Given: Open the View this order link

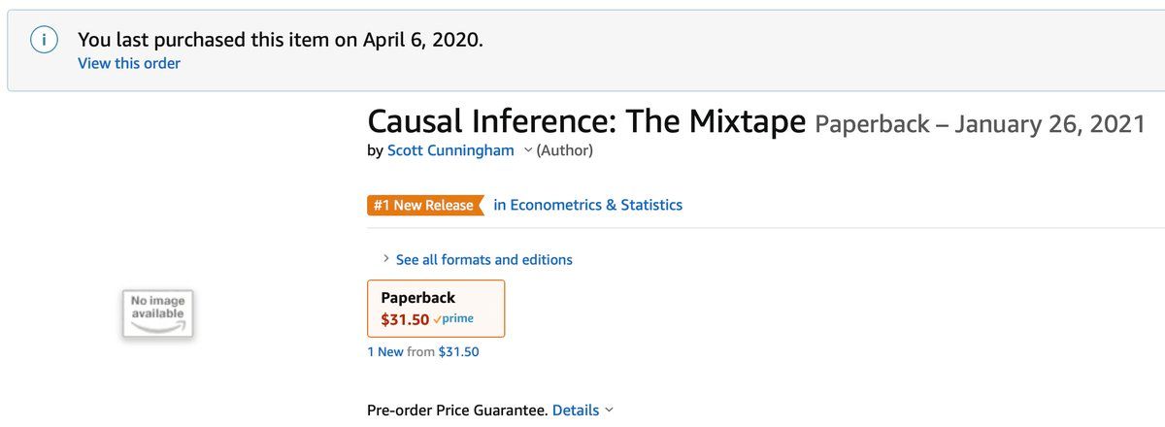Looking at the screenshot, I should [x=129, y=63].
